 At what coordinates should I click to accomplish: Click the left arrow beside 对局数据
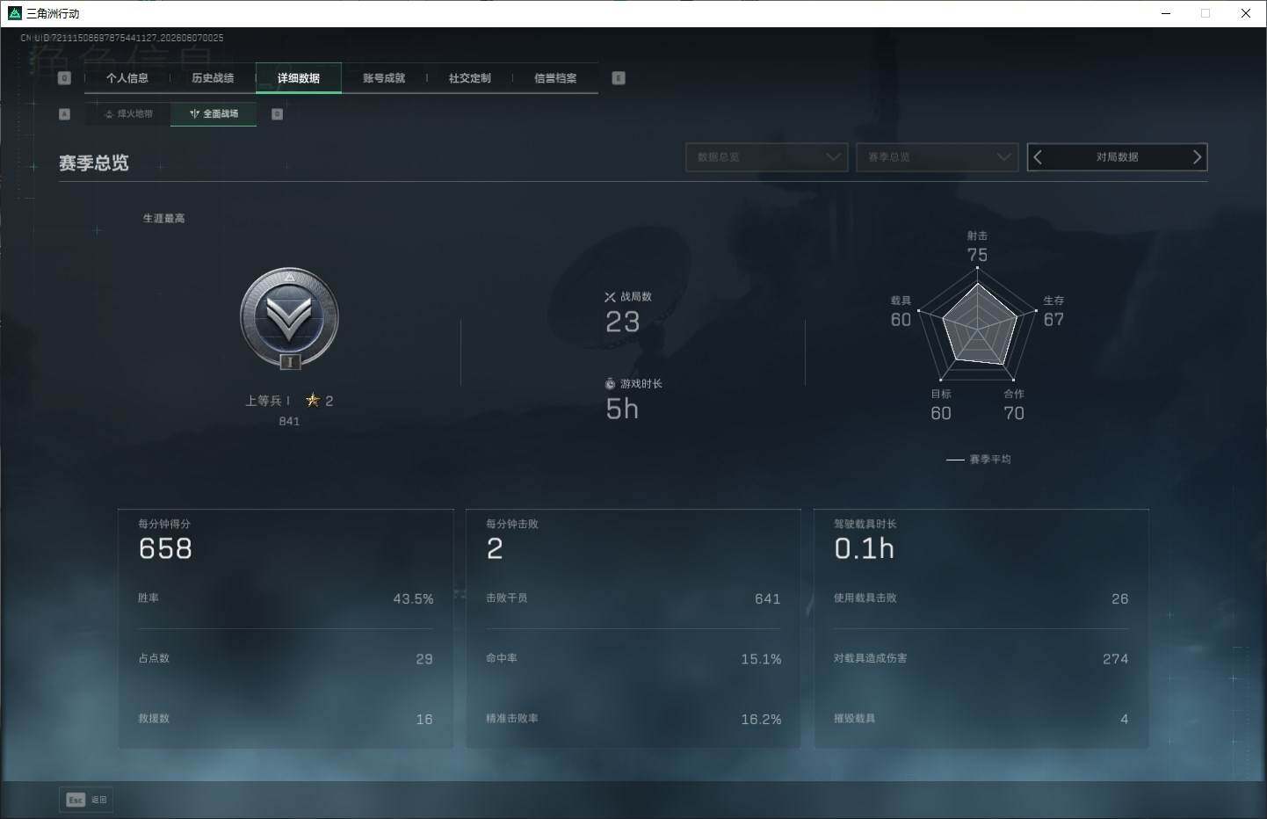[x=1038, y=157]
